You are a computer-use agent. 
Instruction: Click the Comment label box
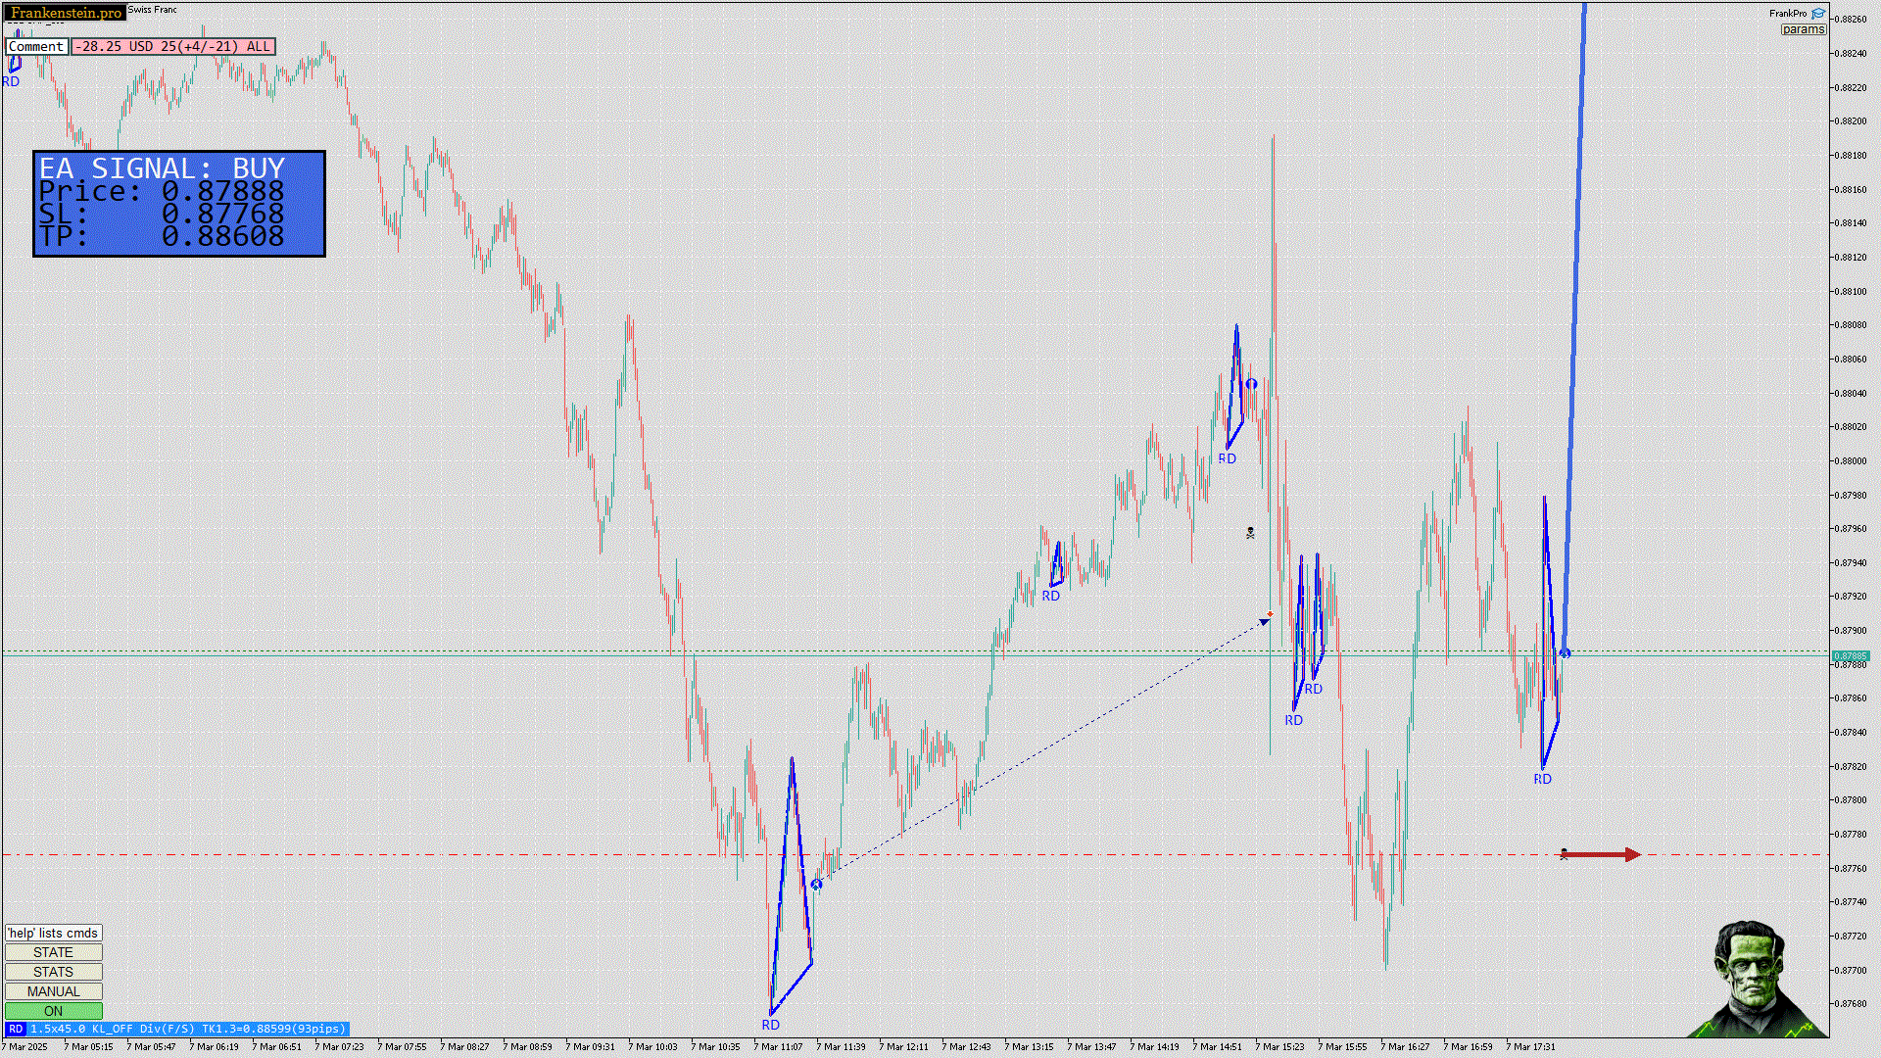36,46
